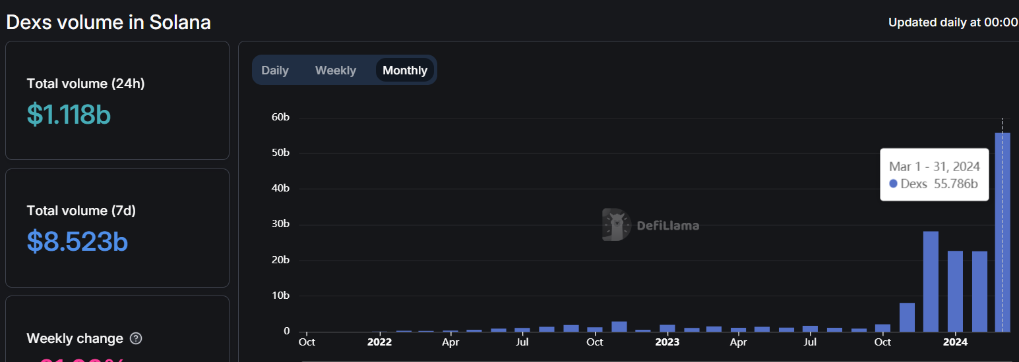This screenshot has height=362, width=1019.
Task: Select the Monthly interval tab
Action: coord(405,70)
